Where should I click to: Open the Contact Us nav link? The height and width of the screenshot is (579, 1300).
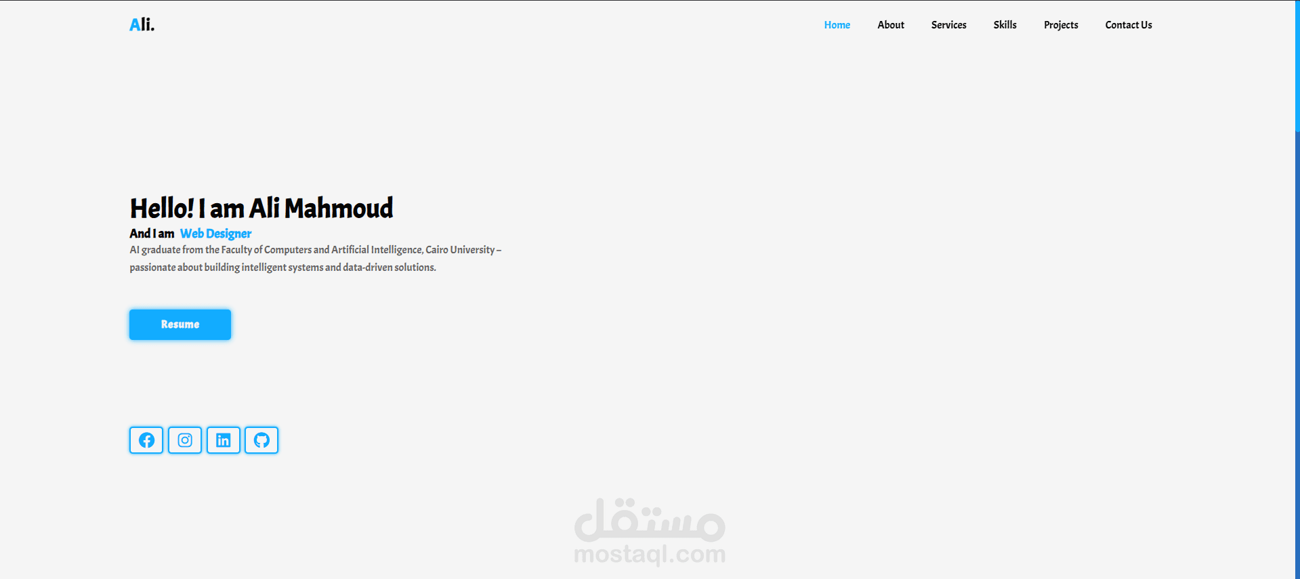click(x=1129, y=25)
